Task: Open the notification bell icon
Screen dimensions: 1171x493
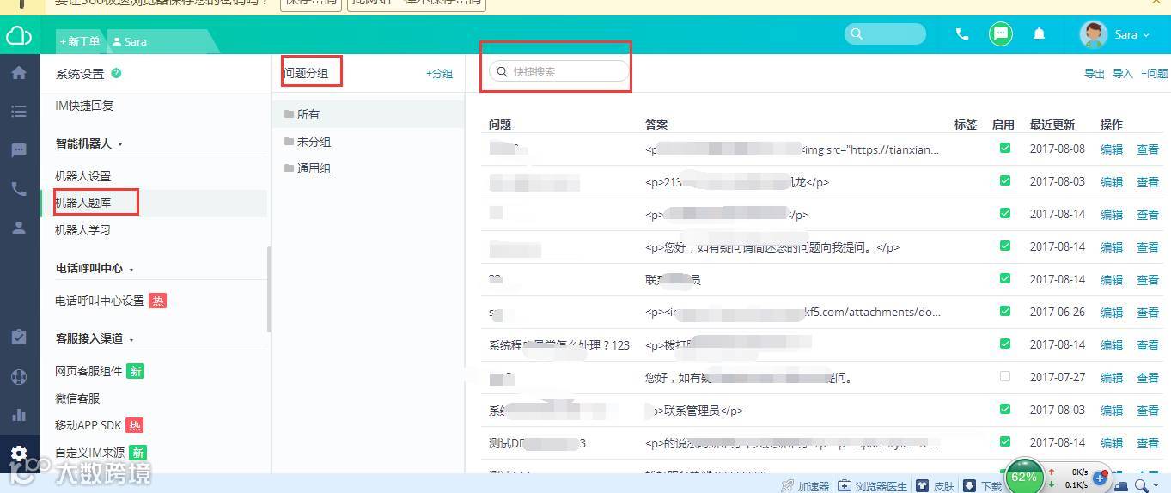Action: [x=1039, y=34]
